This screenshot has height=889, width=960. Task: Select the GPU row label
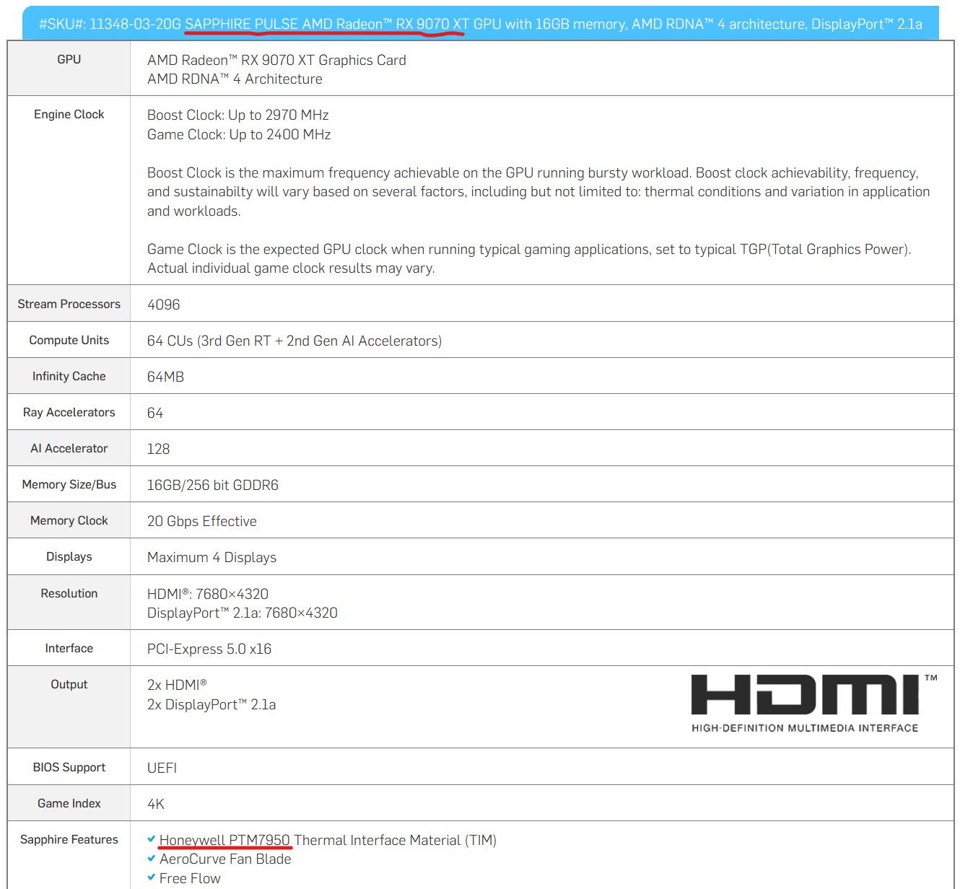coord(69,59)
